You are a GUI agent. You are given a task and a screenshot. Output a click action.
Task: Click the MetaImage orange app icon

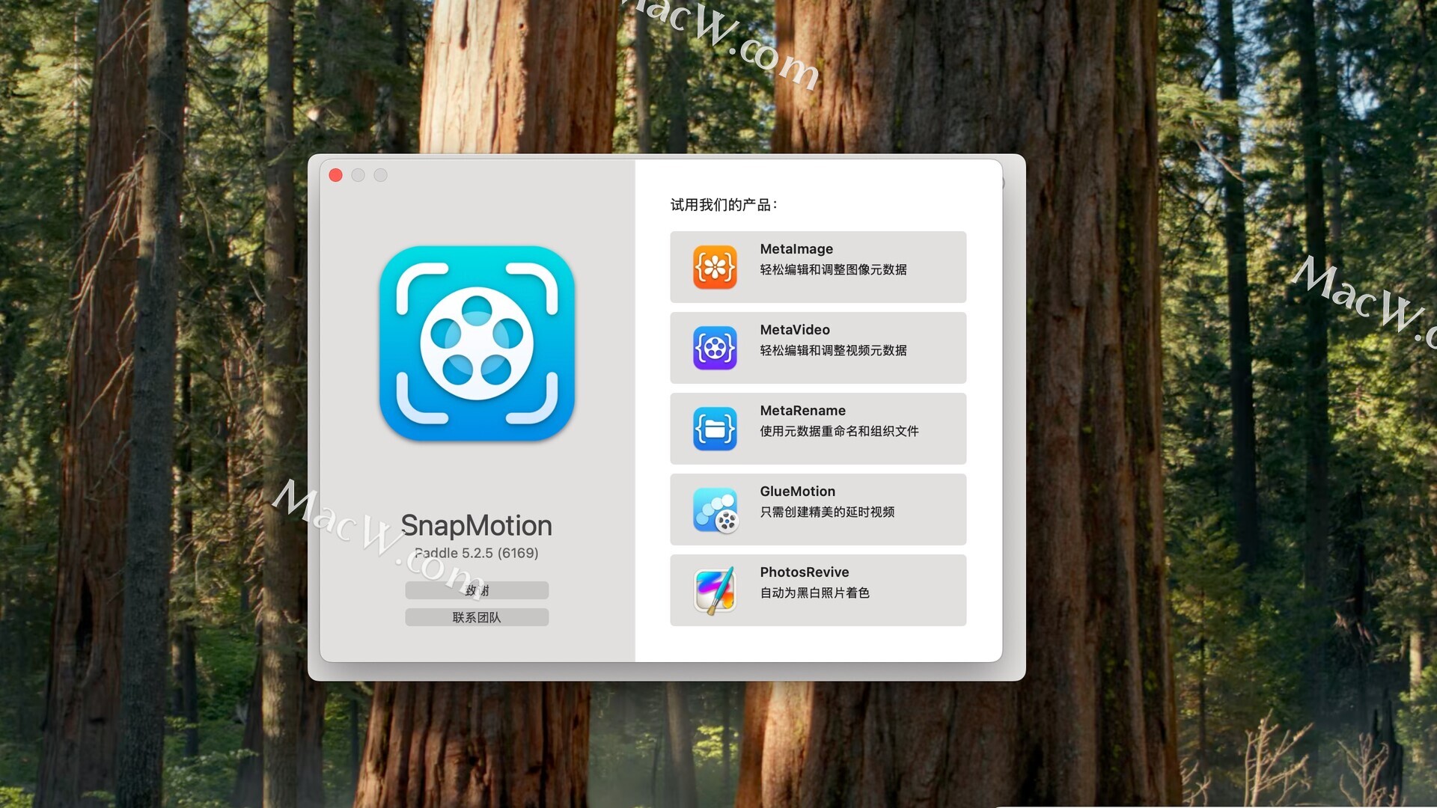715,267
